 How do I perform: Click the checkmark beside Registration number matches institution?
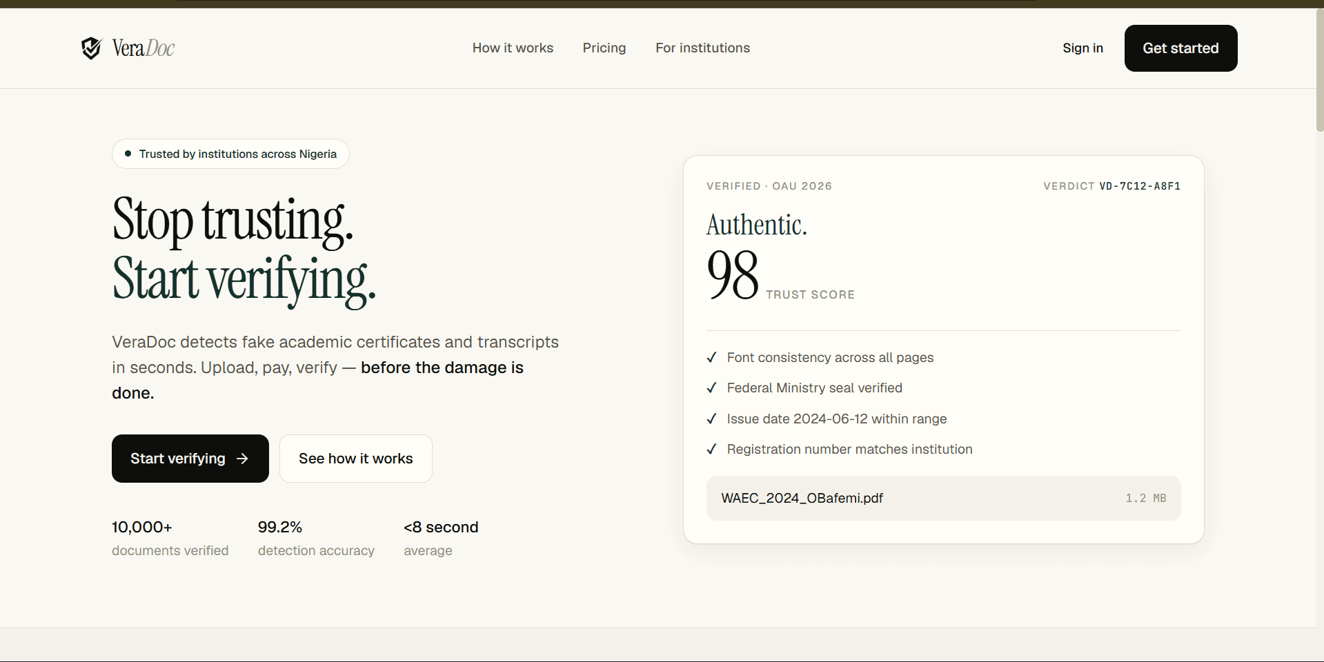tap(711, 449)
